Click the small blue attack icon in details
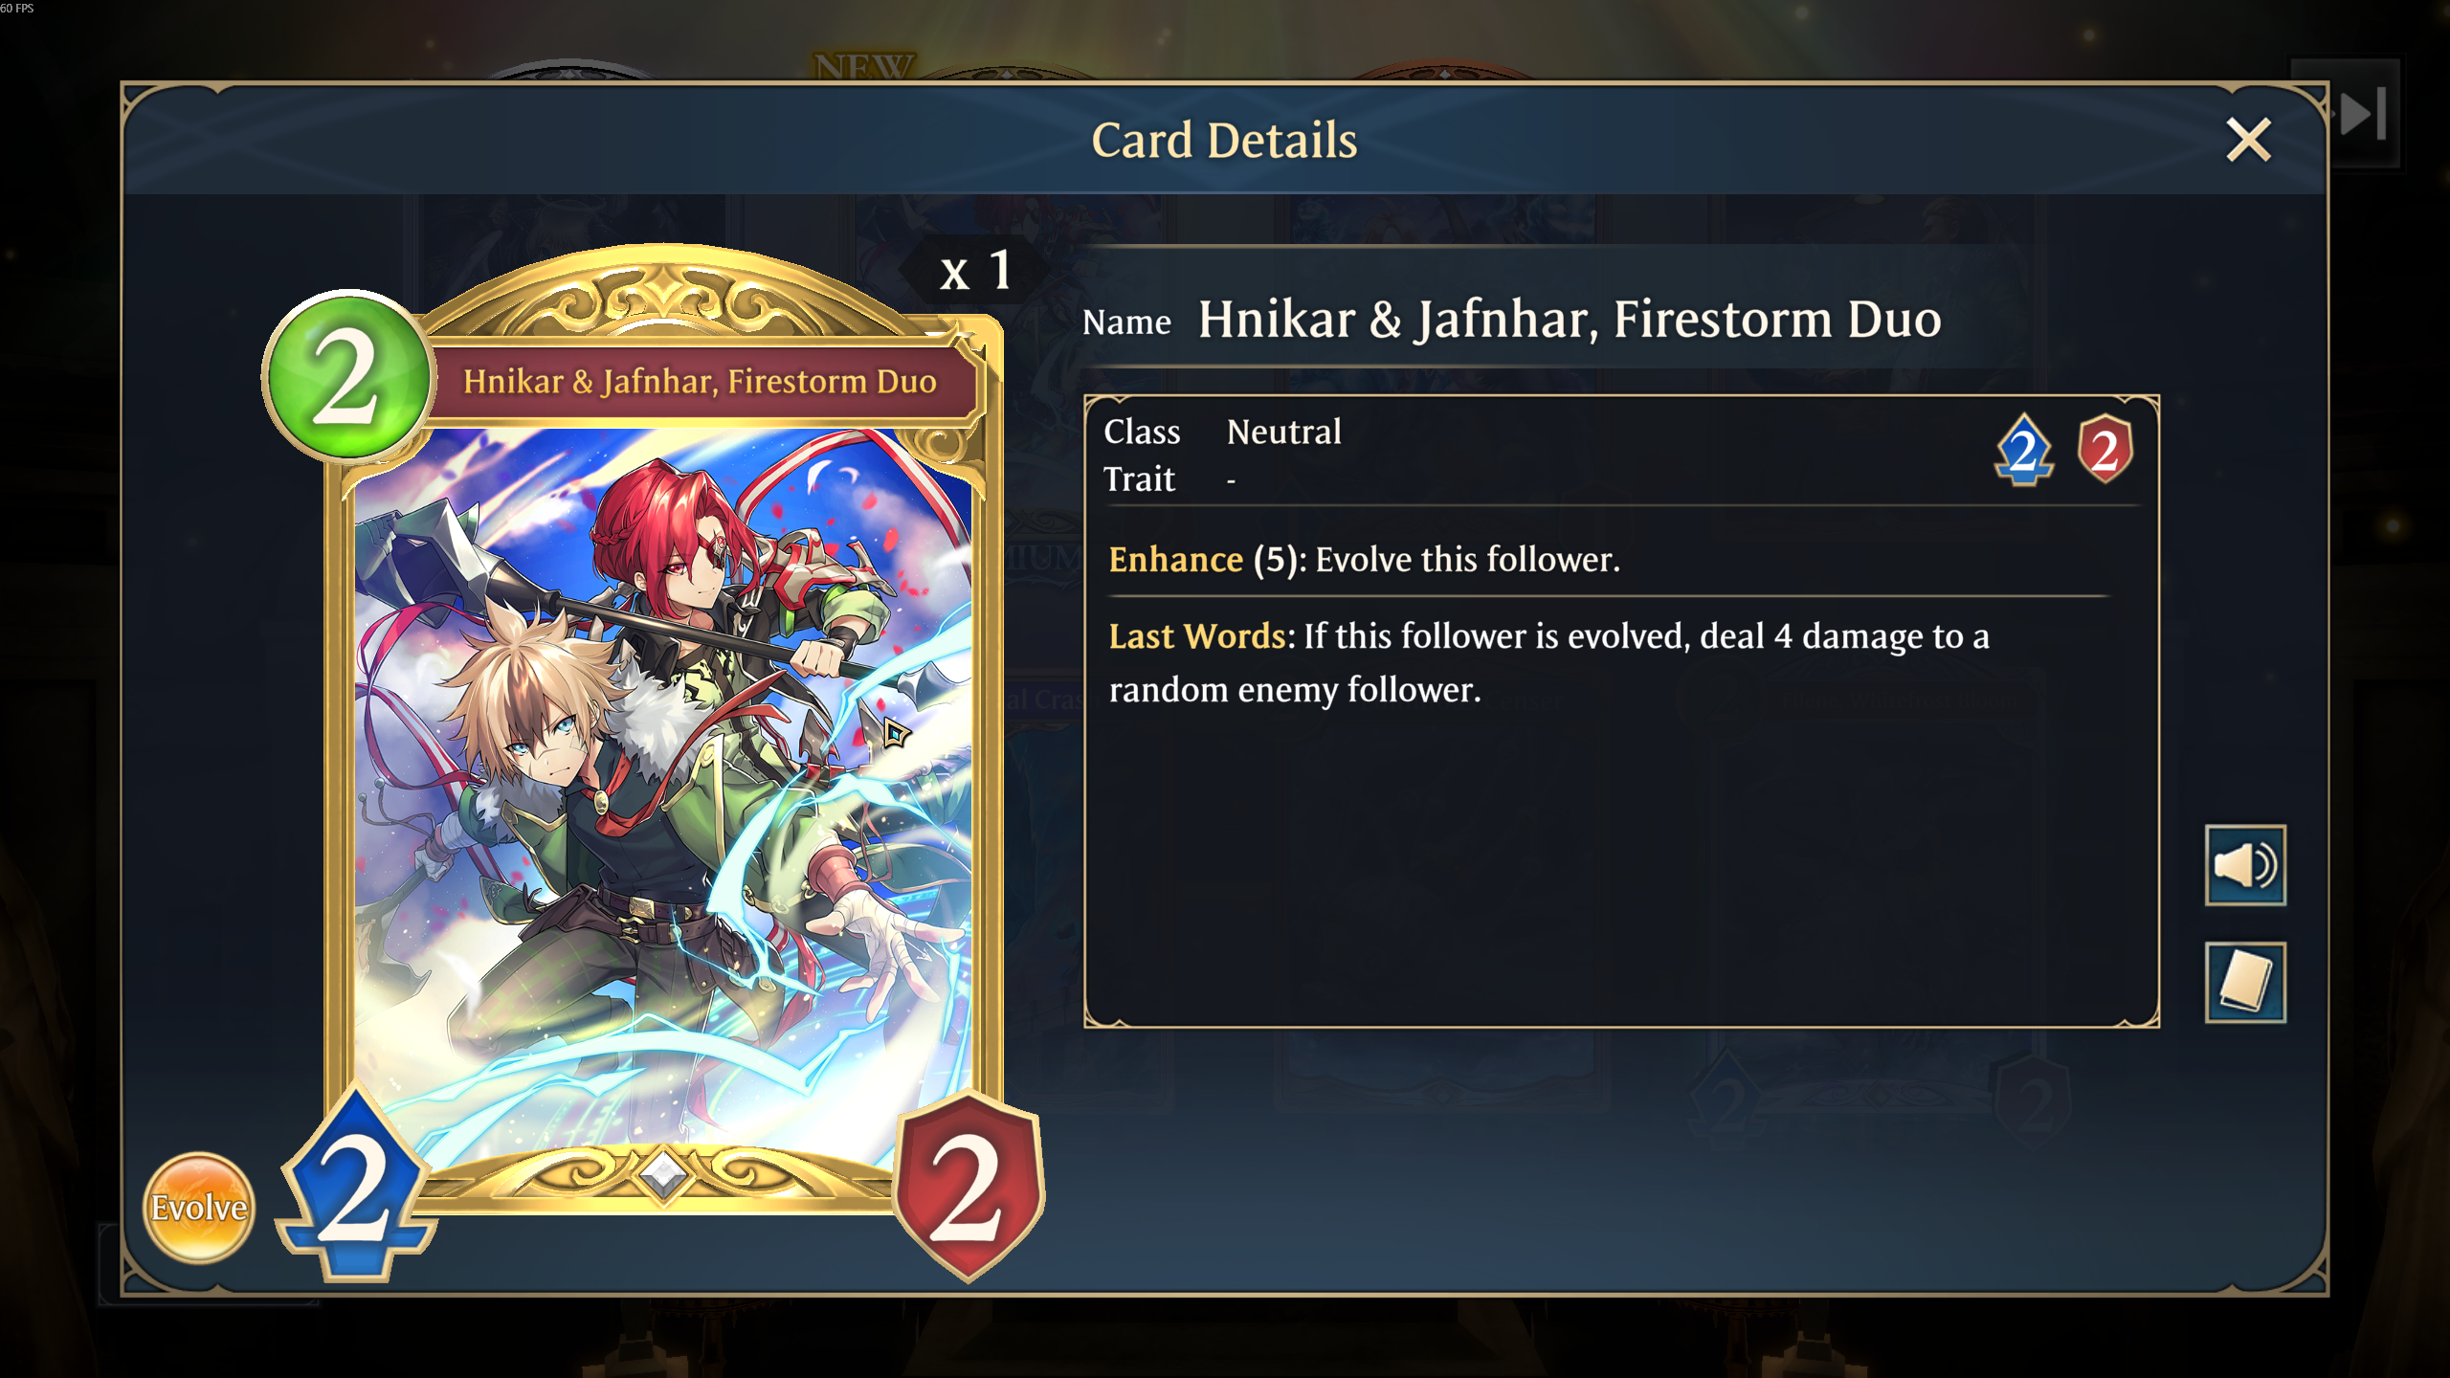This screenshot has width=2450, height=1378. click(2023, 450)
